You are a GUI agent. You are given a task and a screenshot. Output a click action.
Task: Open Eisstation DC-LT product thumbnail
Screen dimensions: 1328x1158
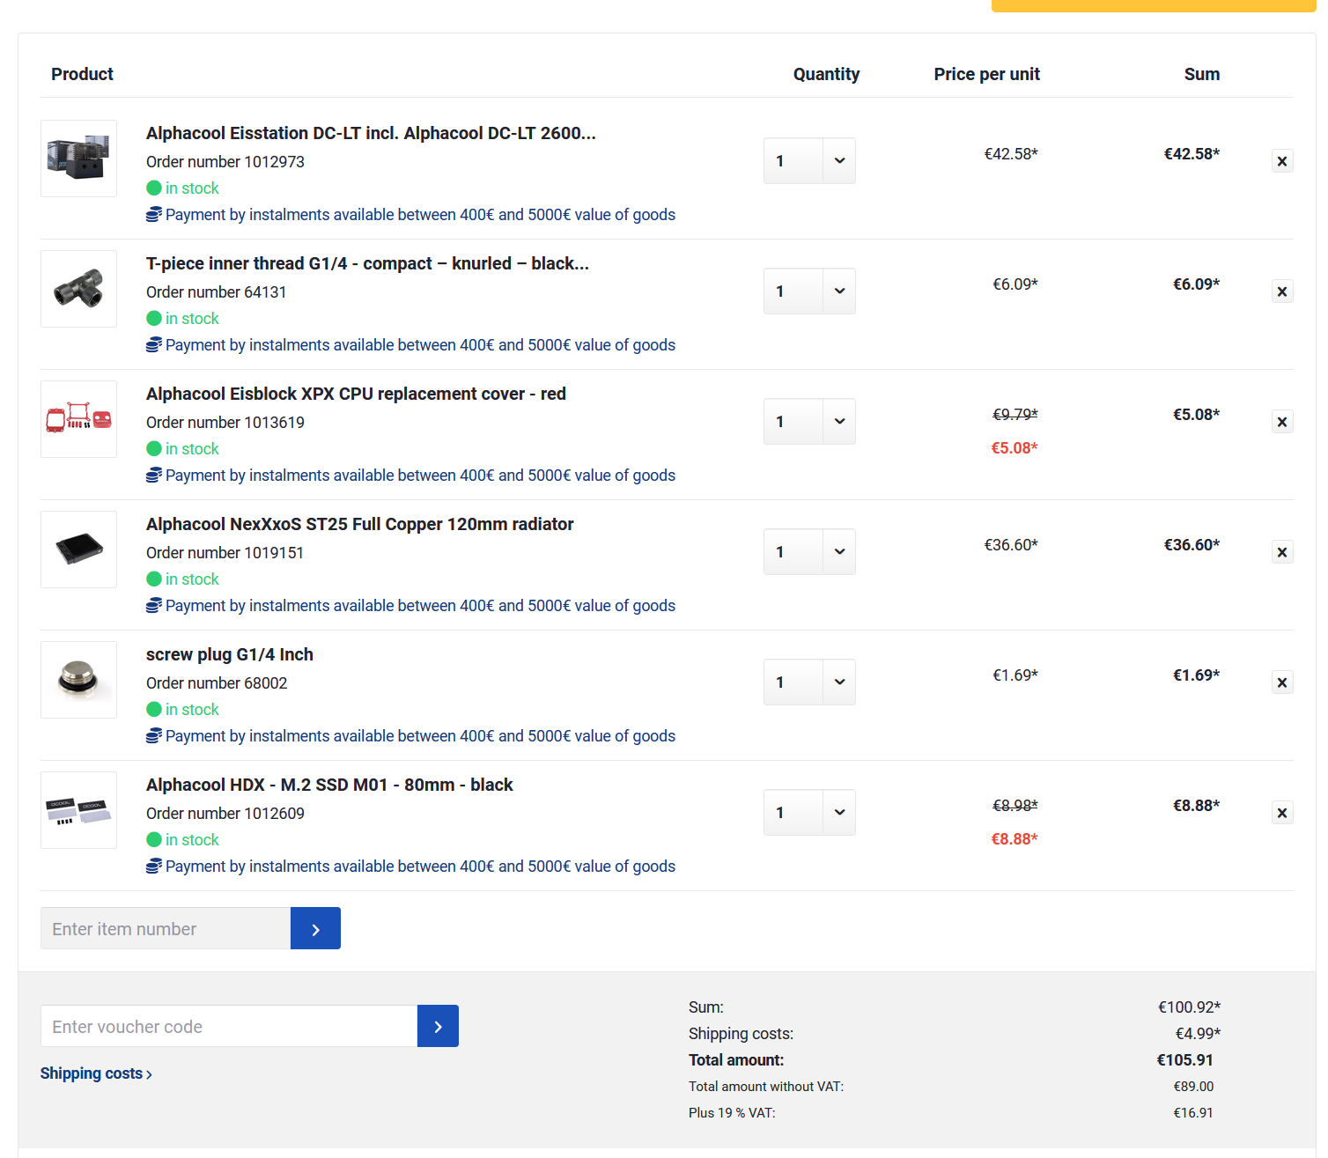pos(78,159)
